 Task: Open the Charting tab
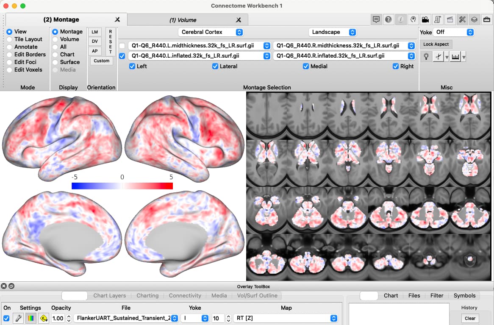(147, 295)
